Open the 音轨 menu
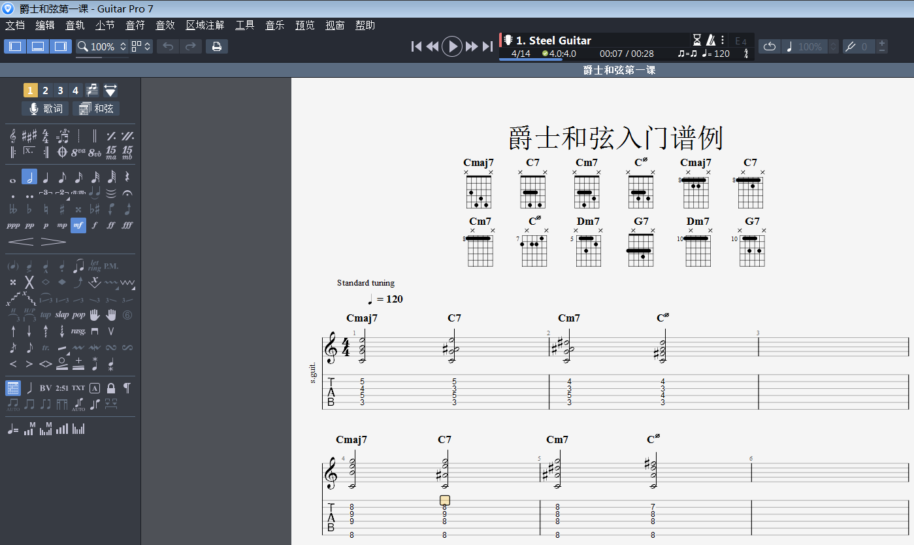The image size is (914, 545). pyautogui.click(x=75, y=25)
